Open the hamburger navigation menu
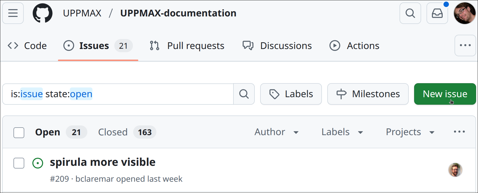Image resolution: width=478 pixels, height=193 pixels. coord(13,13)
